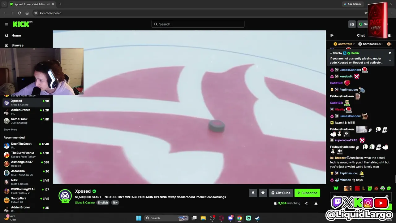Open the AdrienBroner IRL channel showing 2.2K viewers
This screenshot has height=223, width=396.
click(x=26, y=111)
